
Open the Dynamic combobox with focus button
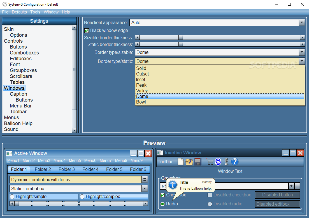(x=145, y=180)
